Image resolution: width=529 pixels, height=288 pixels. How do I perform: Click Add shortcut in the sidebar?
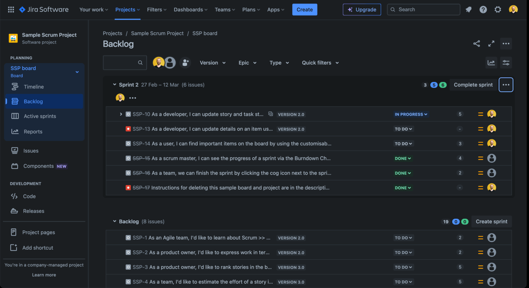44,248
